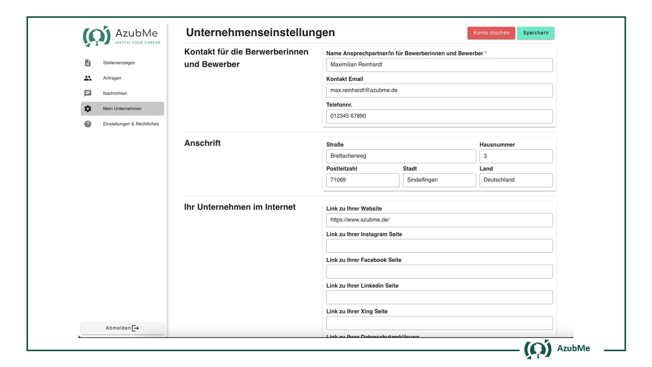Viewport: 652px width, 367px height.
Task: Click the logout arrow icon on Abmelden
Action: coord(135,328)
